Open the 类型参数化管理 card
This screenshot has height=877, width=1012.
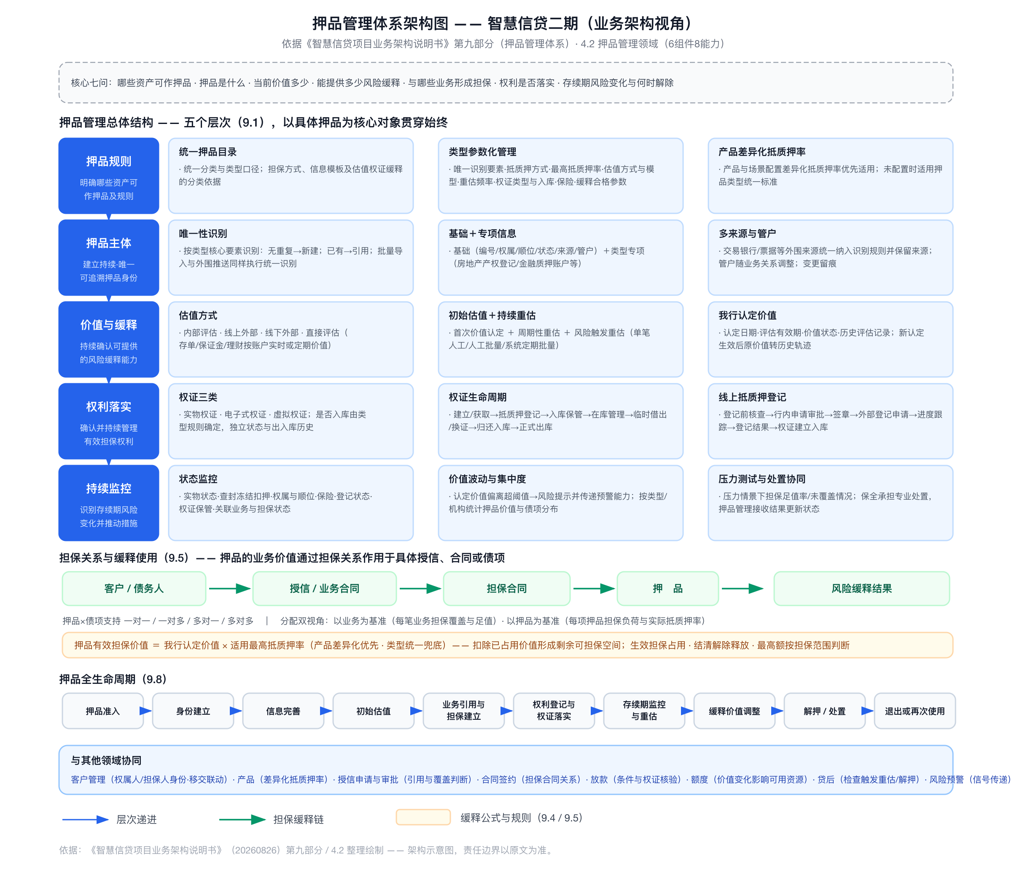(560, 176)
